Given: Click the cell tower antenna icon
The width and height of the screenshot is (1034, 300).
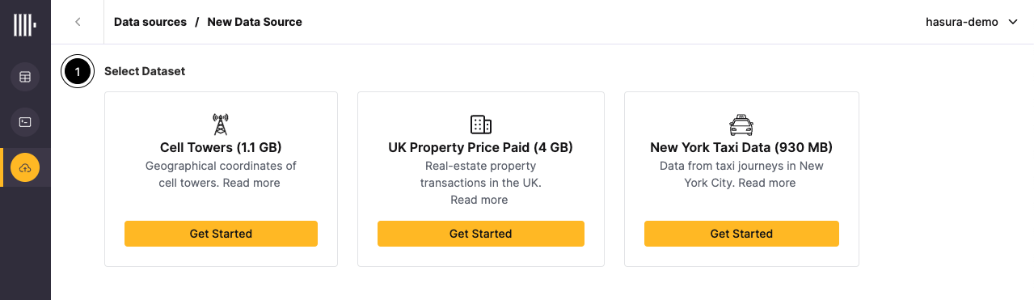Looking at the screenshot, I should coord(221,125).
